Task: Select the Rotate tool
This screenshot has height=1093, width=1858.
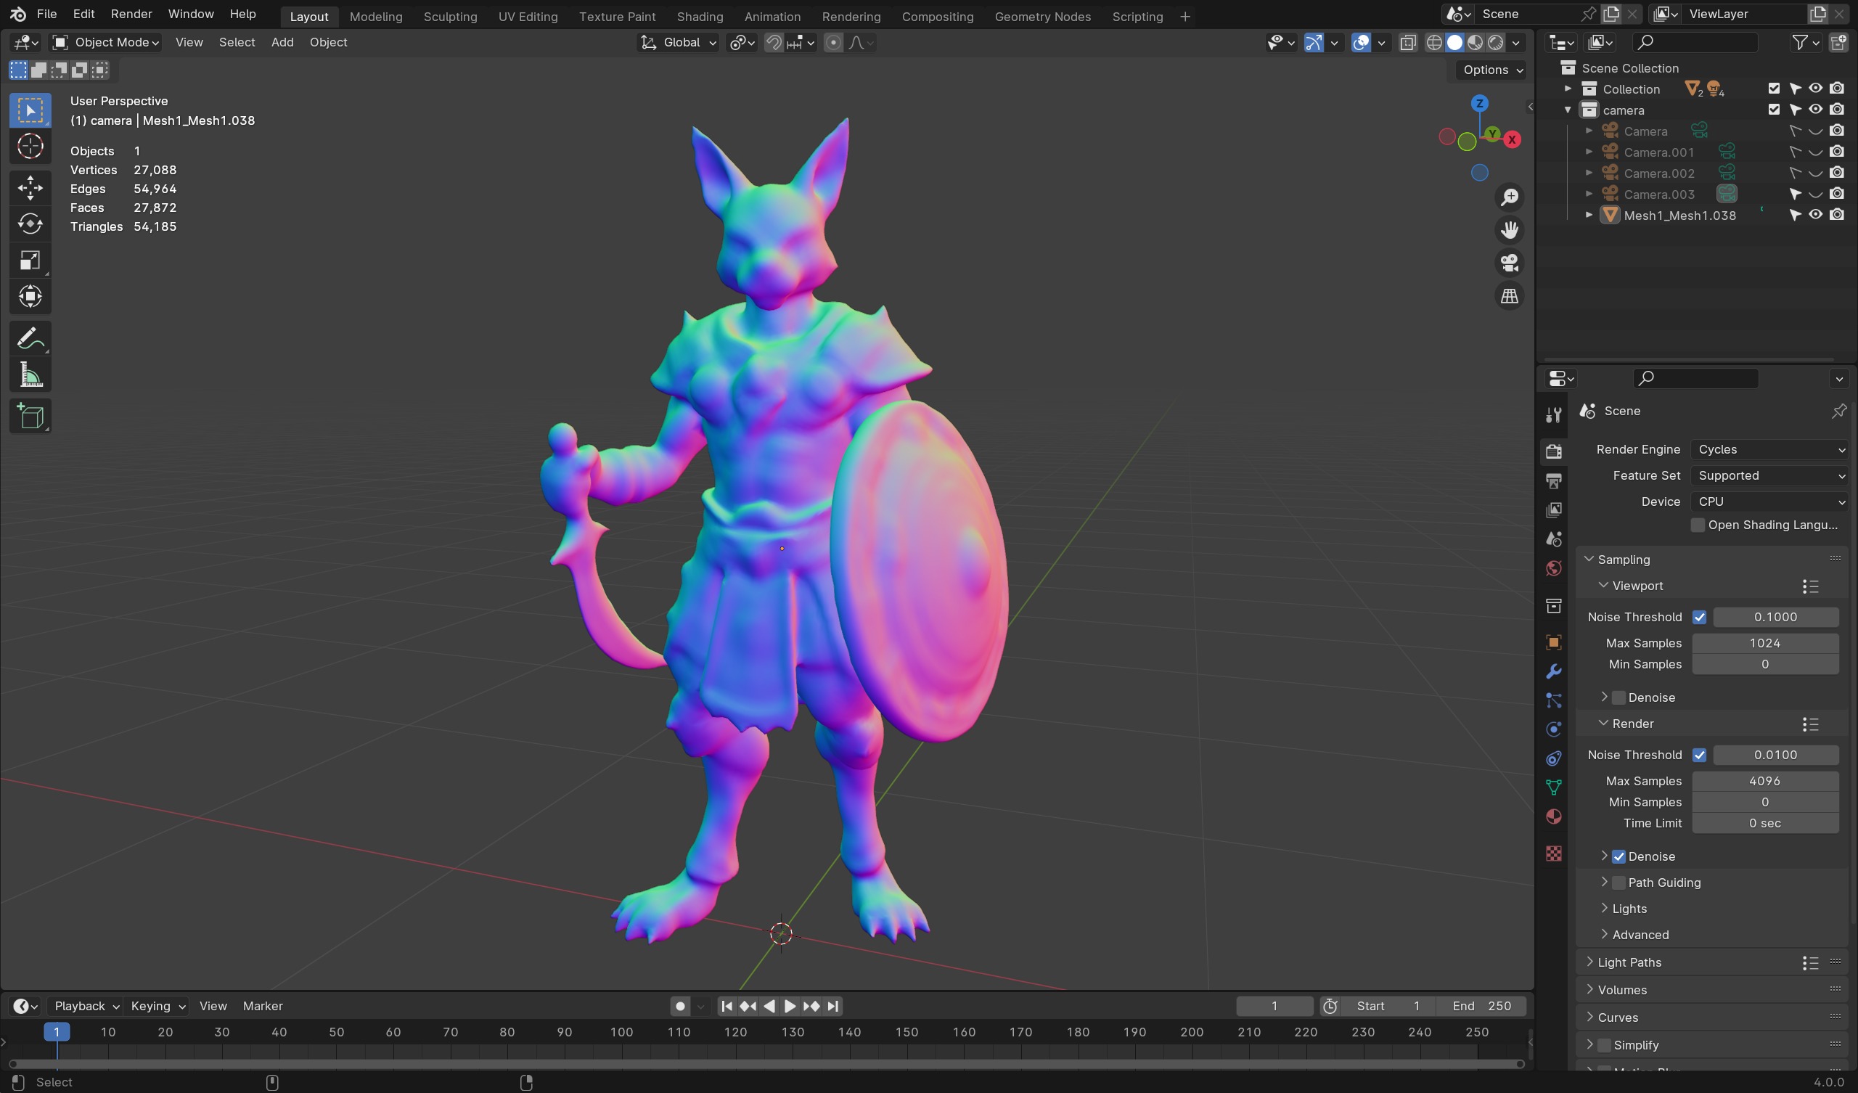Action: click(x=30, y=224)
